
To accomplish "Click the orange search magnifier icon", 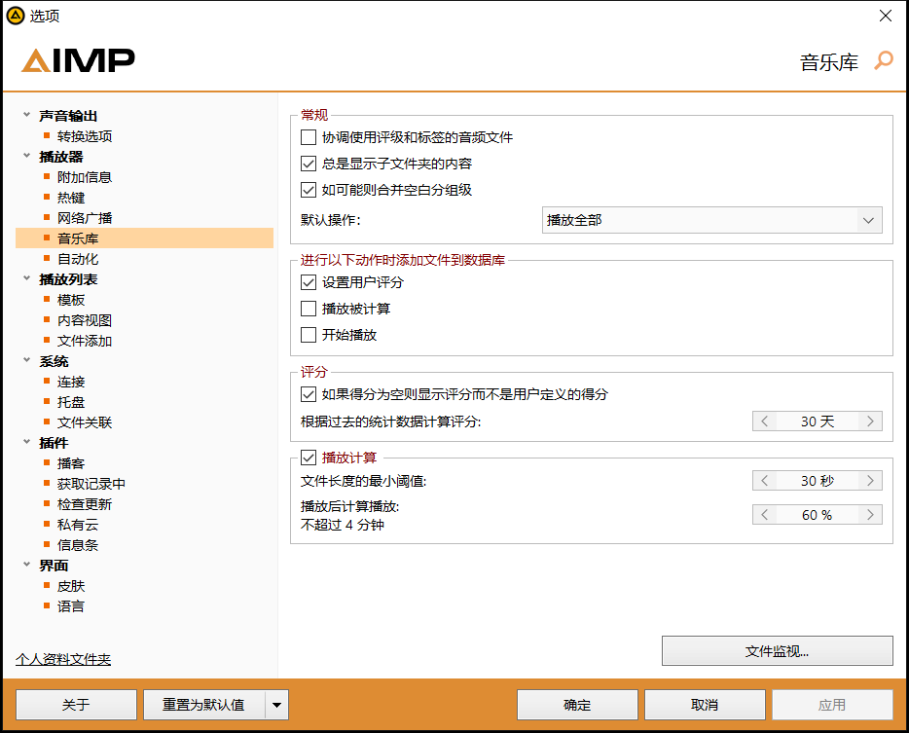I will tap(884, 60).
